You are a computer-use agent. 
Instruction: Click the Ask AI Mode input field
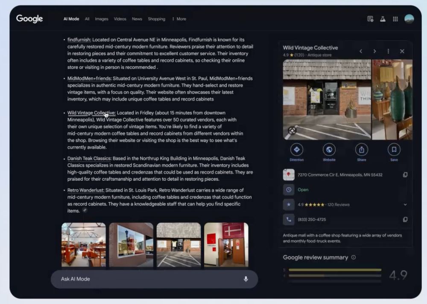155,279
